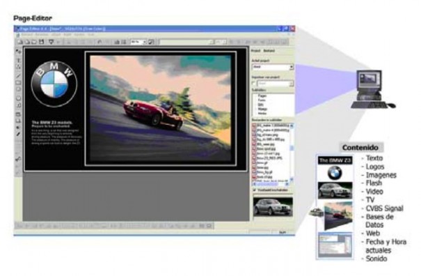Image resolution: width=421 pixels, height=276 pixels.
Task: Click the Undo arrow icon in the toolbar
Action: (100, 42)
